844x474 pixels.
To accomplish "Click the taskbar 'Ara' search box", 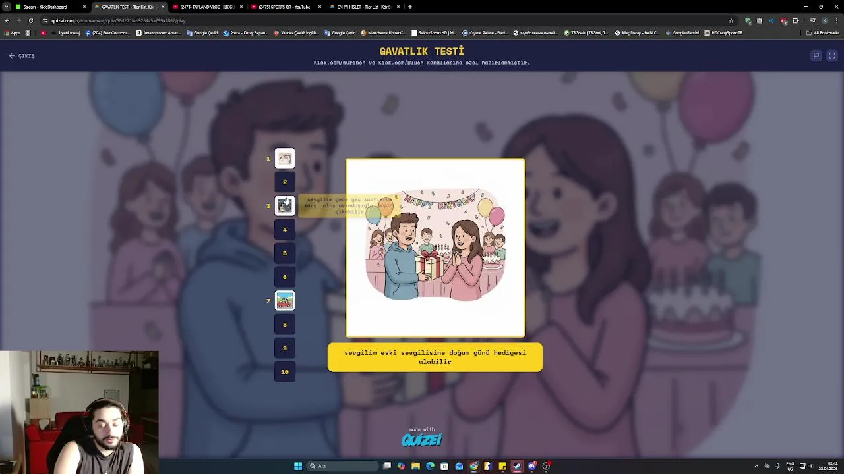I will [x=342, y=466].
